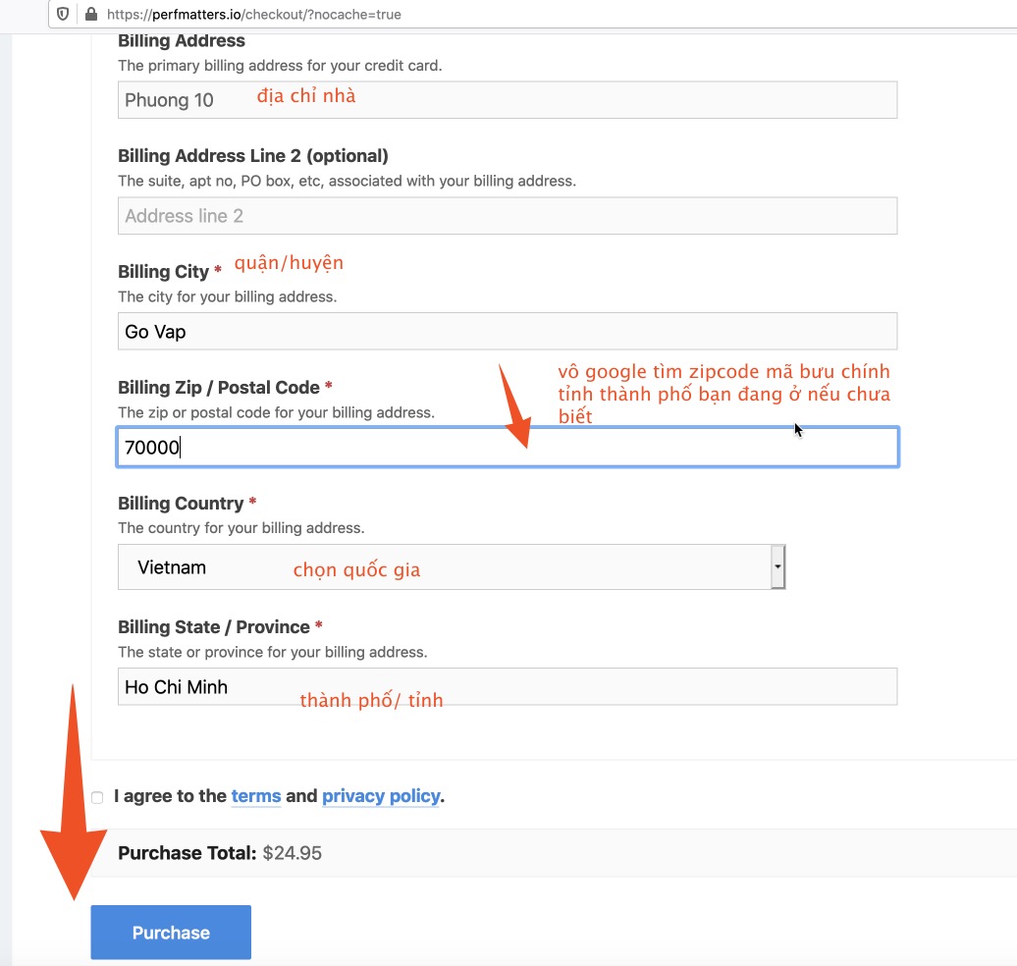Open the privacy policy link
Viewport: 1017px width, 966px height.
click(381, 796)
